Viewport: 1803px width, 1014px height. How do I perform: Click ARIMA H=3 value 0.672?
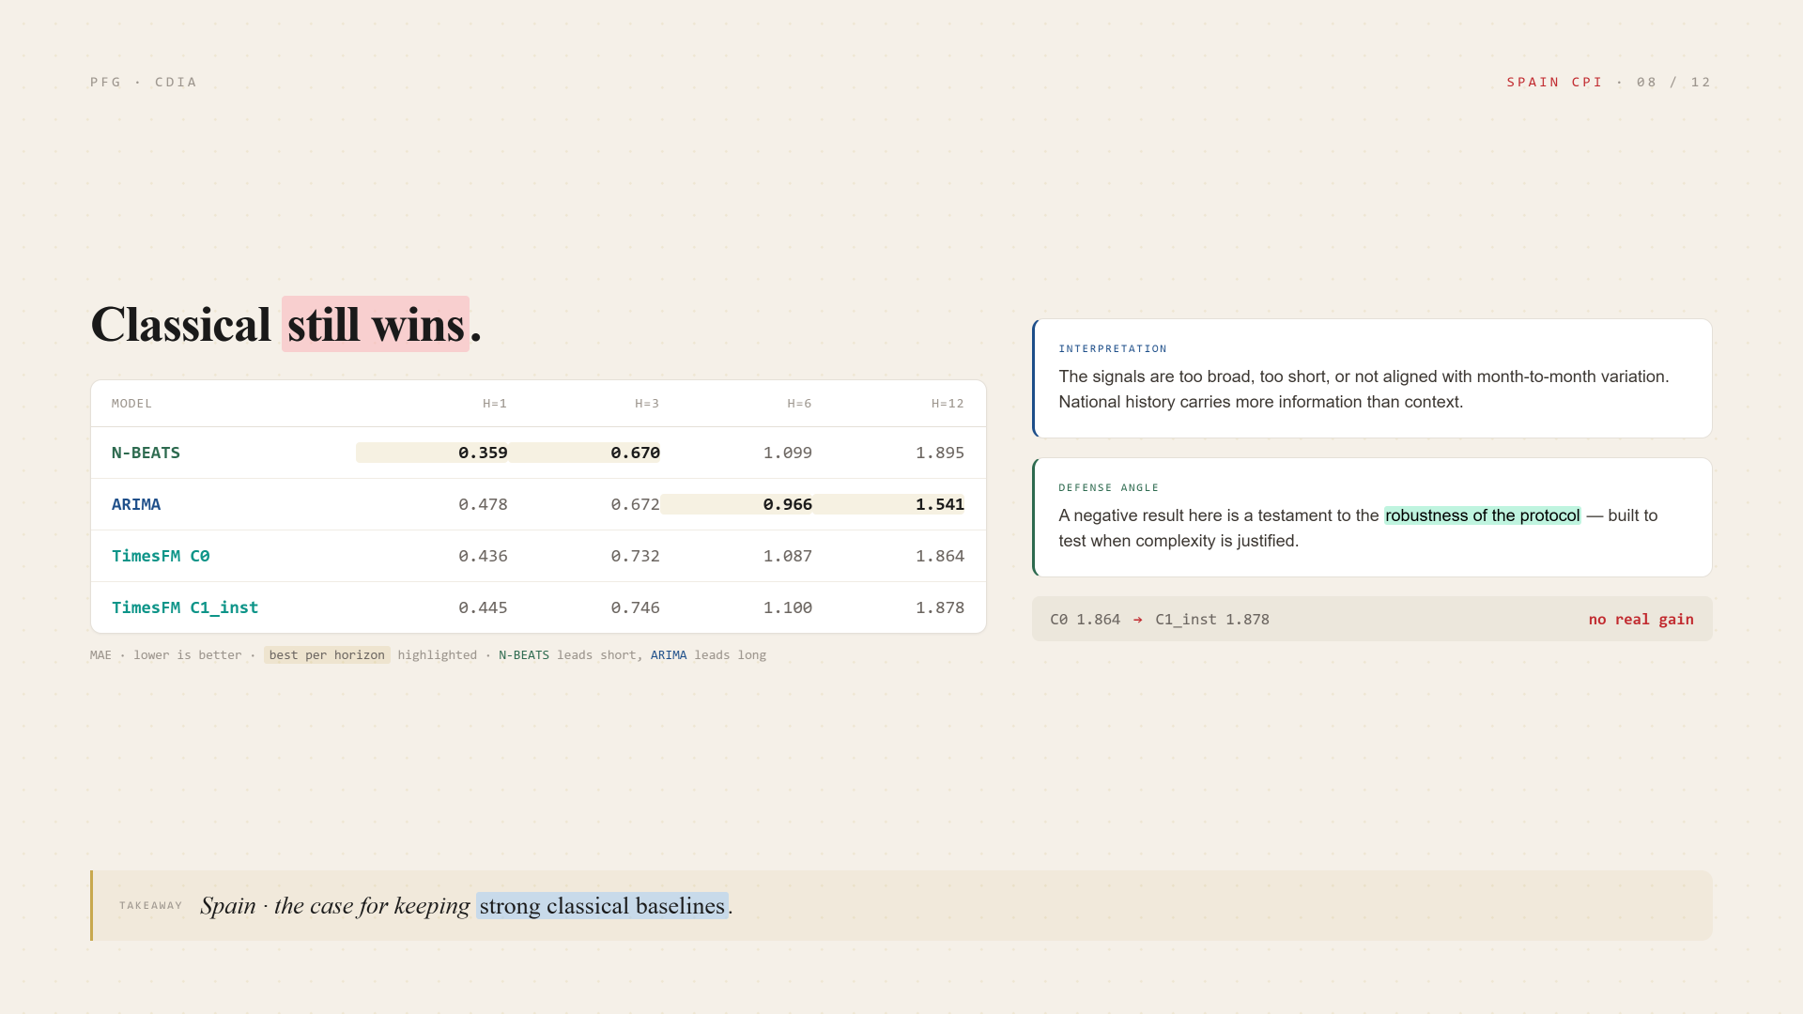(x=635, y=504)
